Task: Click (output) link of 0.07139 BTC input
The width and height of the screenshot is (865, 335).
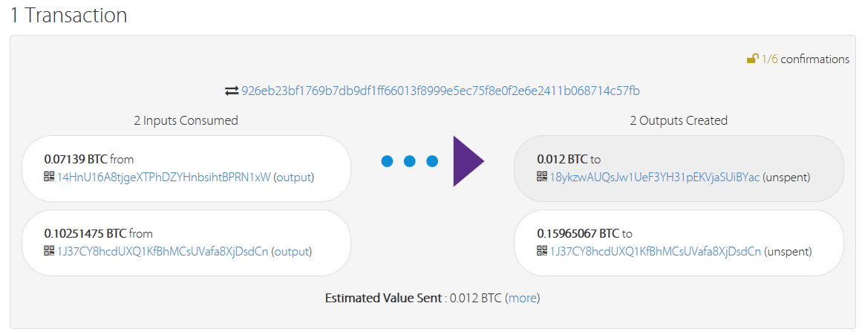Action: coord(294,178)
